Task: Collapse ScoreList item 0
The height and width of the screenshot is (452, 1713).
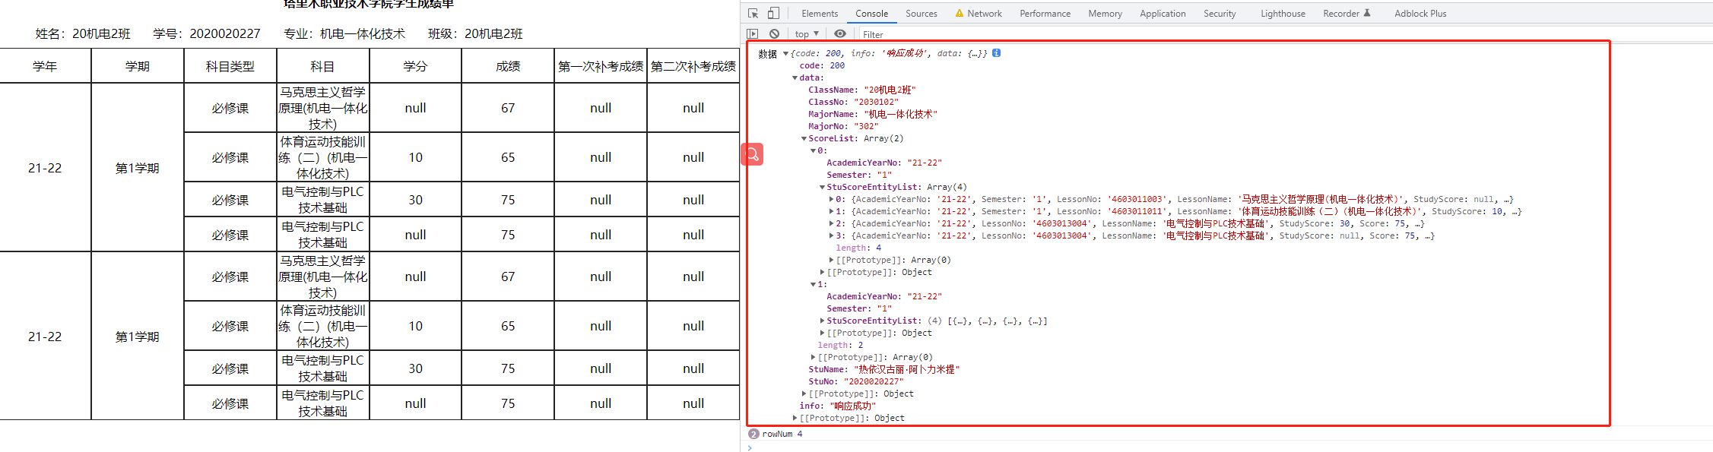Action: click(813, 150)
